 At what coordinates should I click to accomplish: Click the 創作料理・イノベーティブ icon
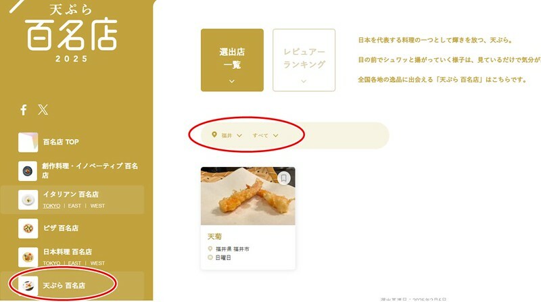pyautogui.click(x=28, y=171)
